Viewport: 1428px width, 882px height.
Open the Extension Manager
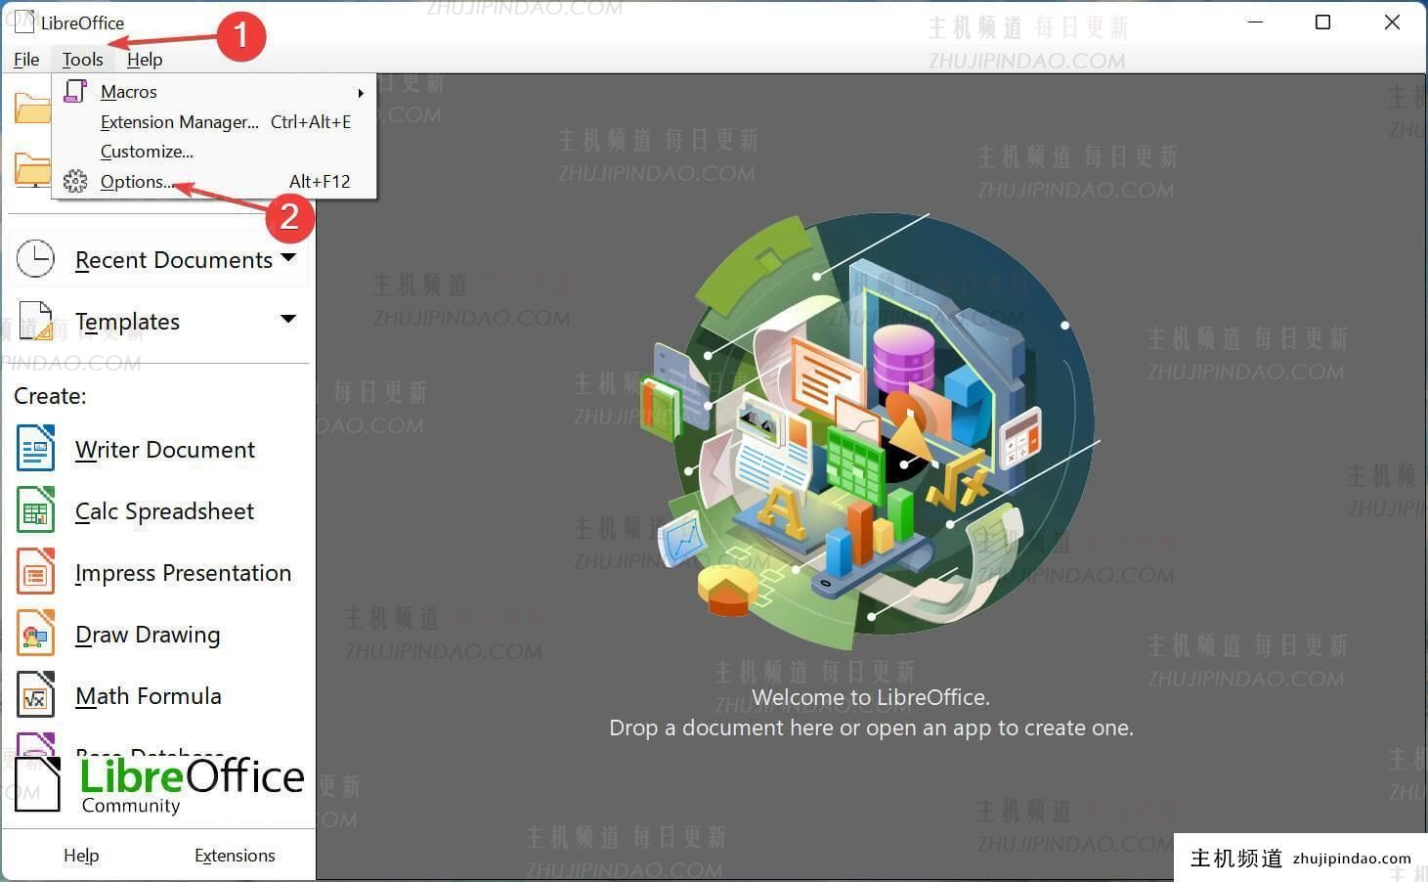pyautogui.click(x=179, y=121)
